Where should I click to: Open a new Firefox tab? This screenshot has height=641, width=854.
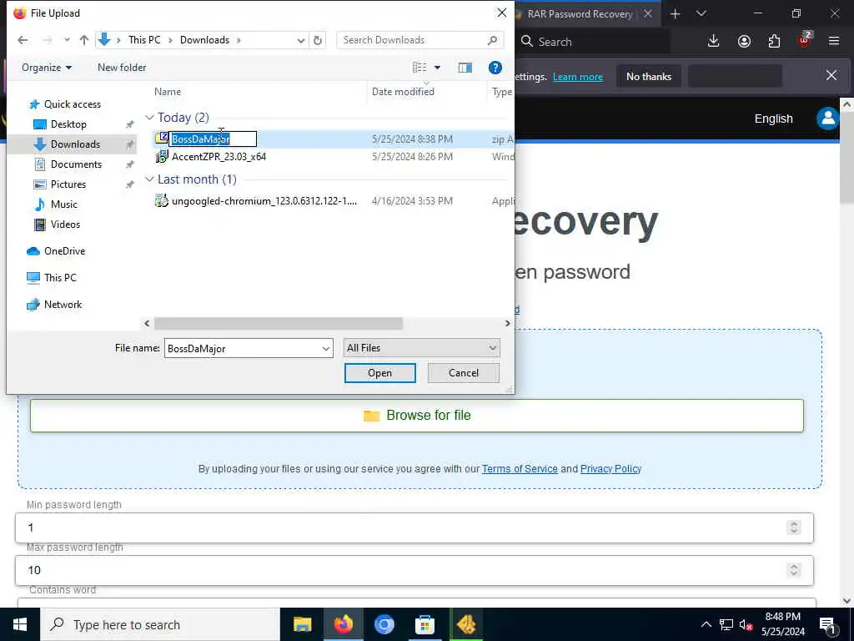click(x=676, y=13)
